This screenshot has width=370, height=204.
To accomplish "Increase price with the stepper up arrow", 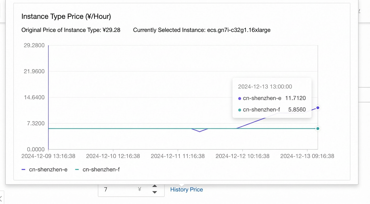I will [155, 186].
